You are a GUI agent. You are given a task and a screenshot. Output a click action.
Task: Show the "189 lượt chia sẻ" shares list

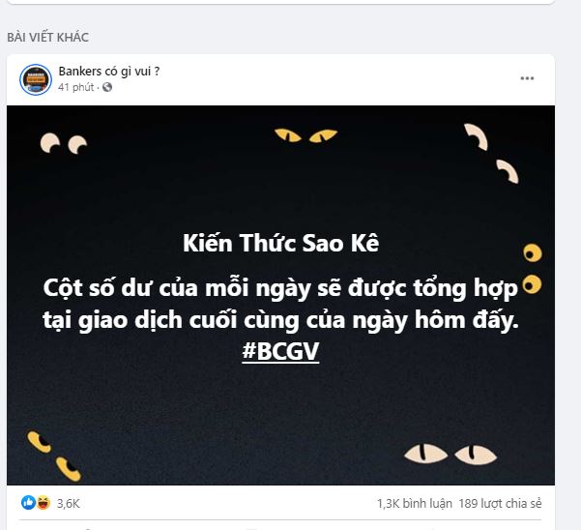[500, 503]
